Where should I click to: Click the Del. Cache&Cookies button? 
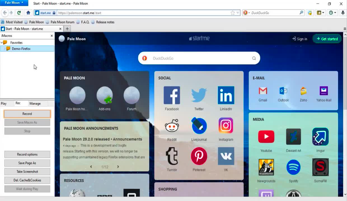click(x=27, y=180)
